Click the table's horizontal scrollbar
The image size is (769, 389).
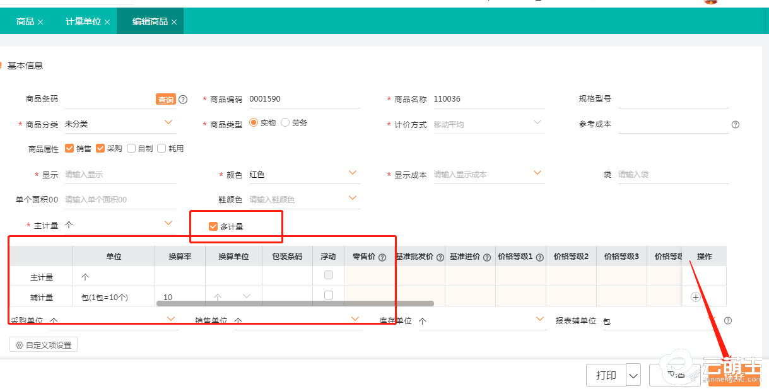coord(295,303)
